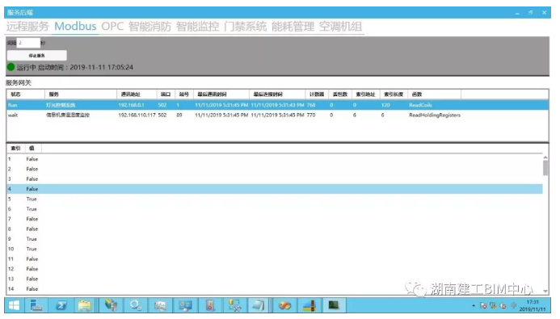Screen dimensions: 560x319
Task: Click the highlighted notepad-style taskbar icon
Action: 259,305
